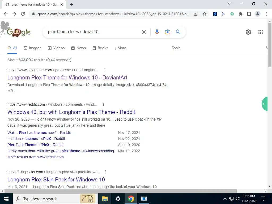Click the horizontal scrollbar thumb
Viewport: 272px width, 204px height.
click(x=121, y=191)
